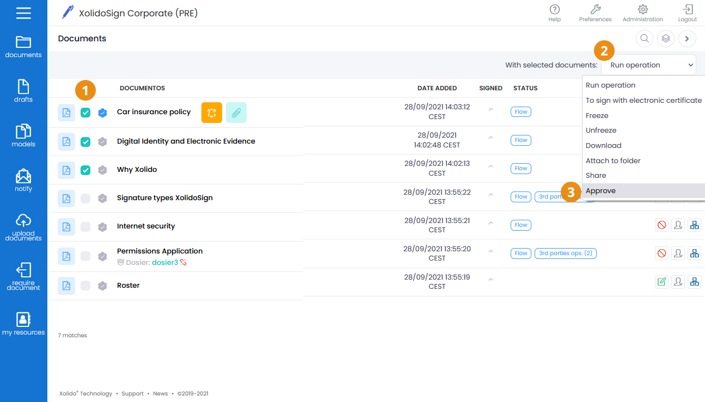Image resolution: width=705 pixels, height=402 pixels.
Task: Click the unlink icon beside dosier3
Action: tap(183, 262)
